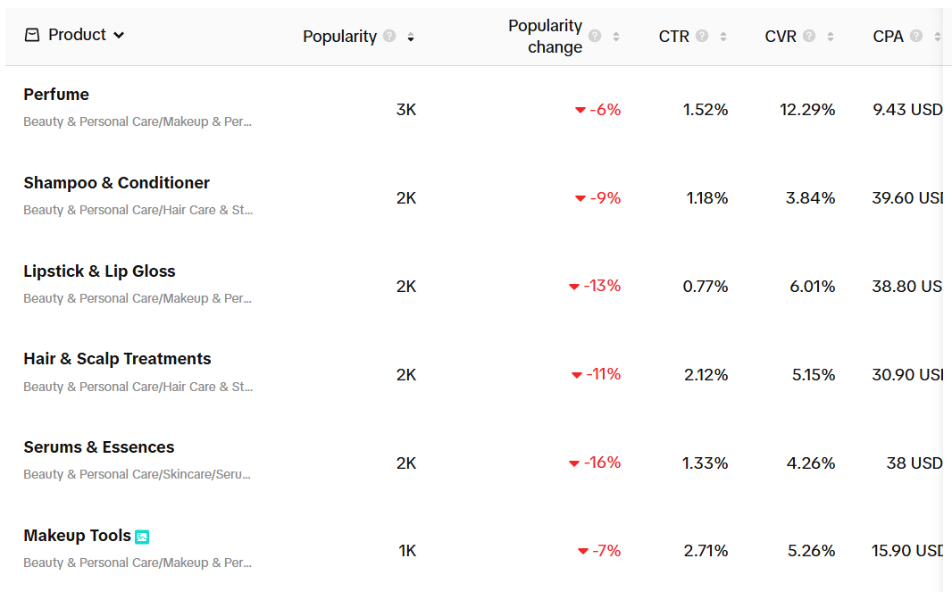Open the Perfume product row
The width and height of the screenshot is (952, 592).
pyautogui.click(x=56, y=95)
